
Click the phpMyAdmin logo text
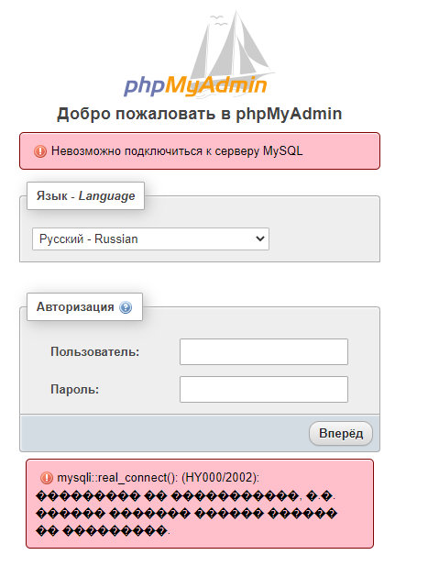click(x=195, y=86)
